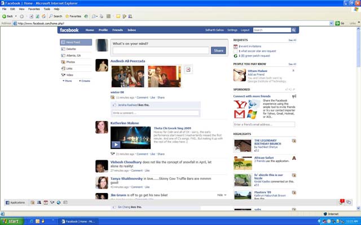Click the Go button beside the address bar
This screenshot has width=361, height=225.
[340, 23]
